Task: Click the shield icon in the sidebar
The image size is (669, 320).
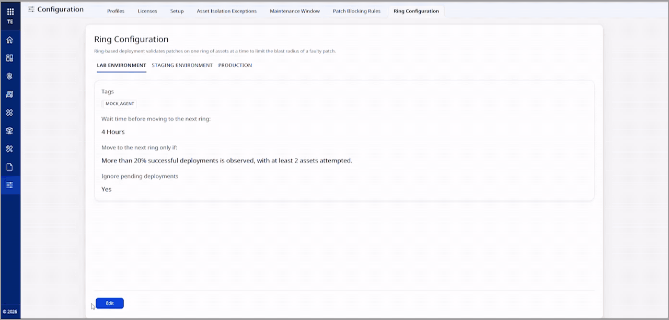Action: (x=9, y=76)
